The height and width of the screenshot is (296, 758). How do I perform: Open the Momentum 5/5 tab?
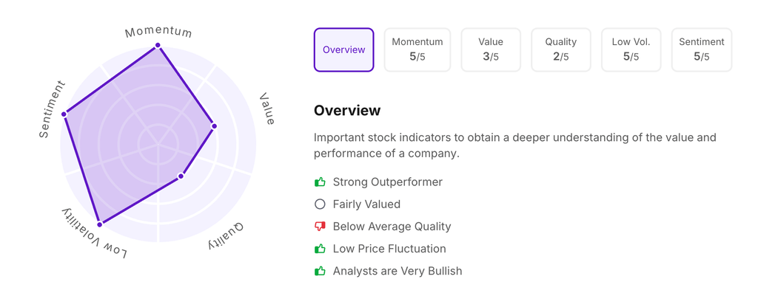[417, 50]
